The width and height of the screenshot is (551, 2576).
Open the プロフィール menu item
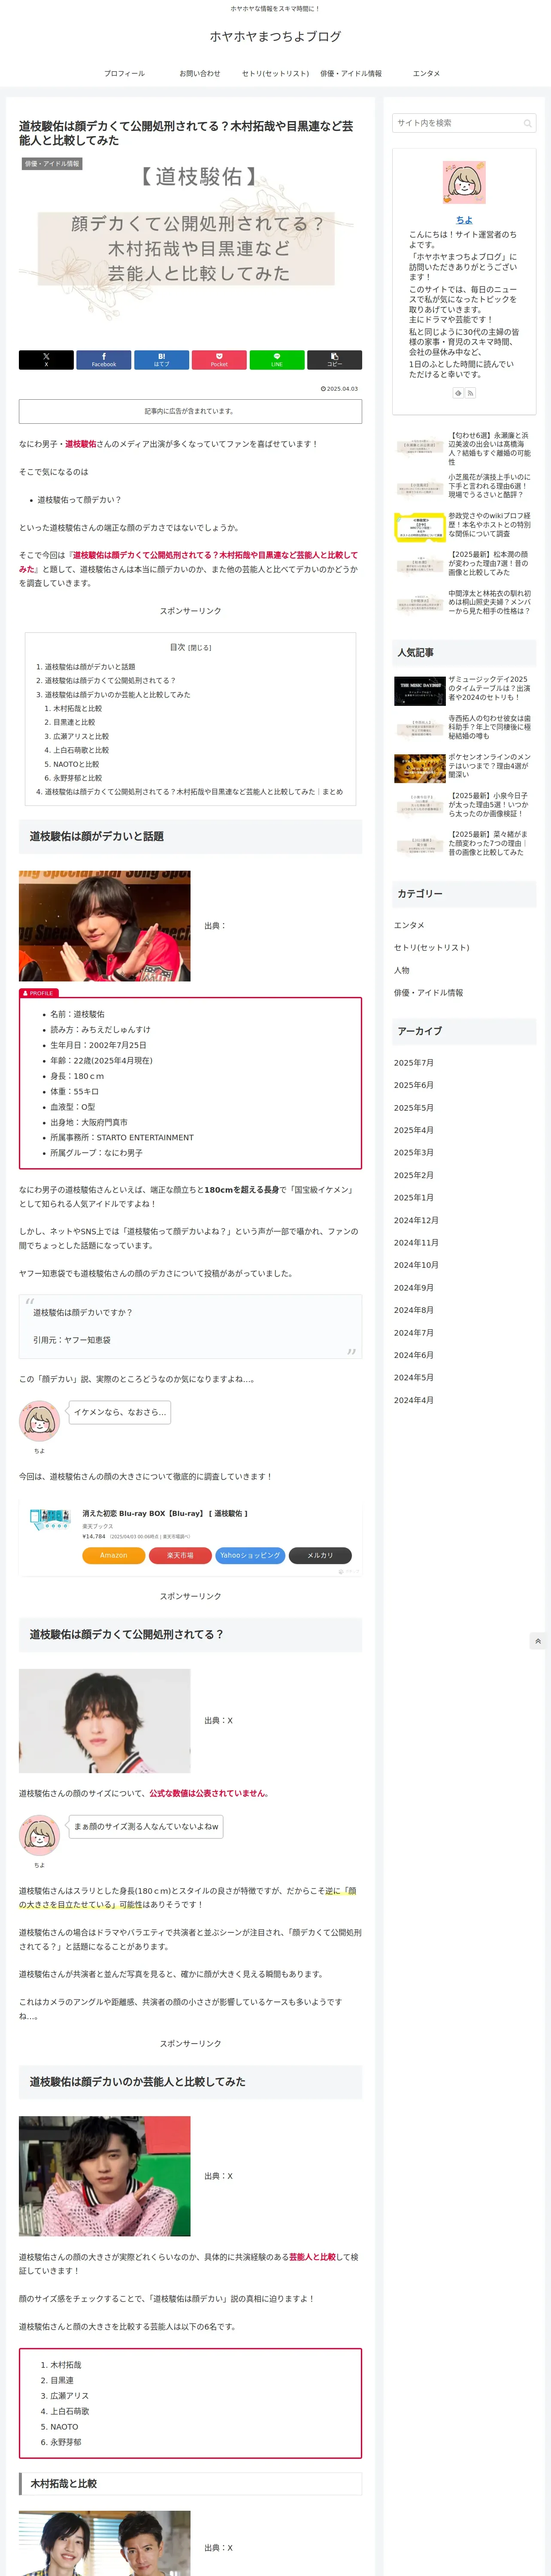[124, 73]
